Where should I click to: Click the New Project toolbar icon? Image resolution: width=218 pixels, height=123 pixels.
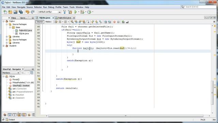click(10, 12)
